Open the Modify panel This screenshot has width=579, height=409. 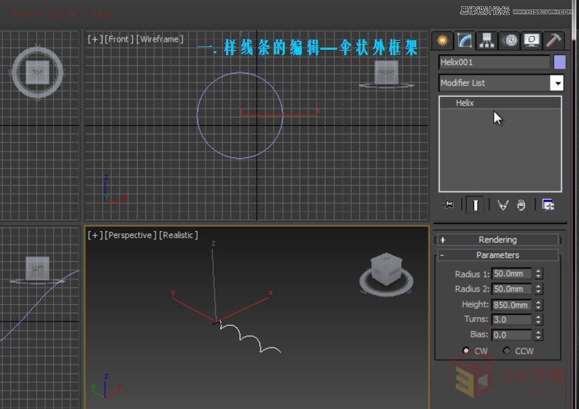(466, 41)
